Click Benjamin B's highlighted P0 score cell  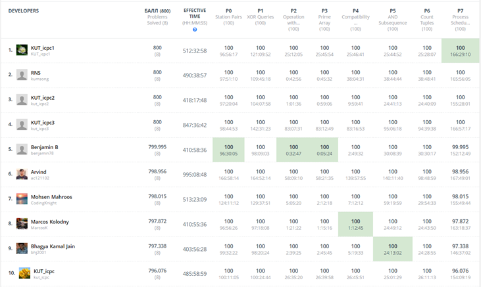click(x=228, y=150)
